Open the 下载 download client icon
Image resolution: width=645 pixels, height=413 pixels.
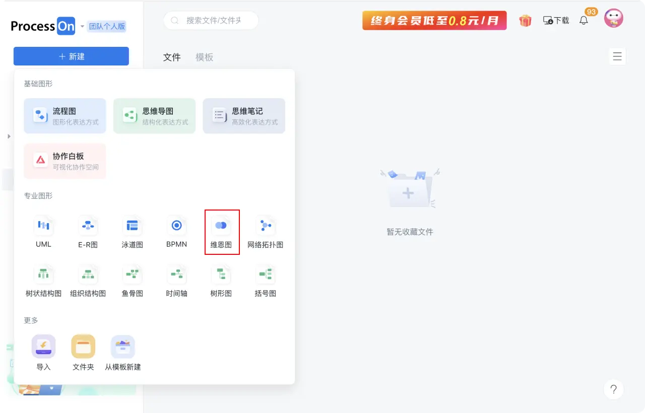click(555, 20)
